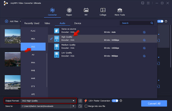Expand the Add Files dropdown arrow
This screenshot has width=172, height=111.
[x=20, y=21]
